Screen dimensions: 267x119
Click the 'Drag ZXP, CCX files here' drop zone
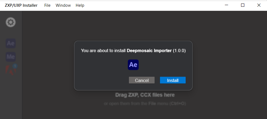(x=145, y=95)
